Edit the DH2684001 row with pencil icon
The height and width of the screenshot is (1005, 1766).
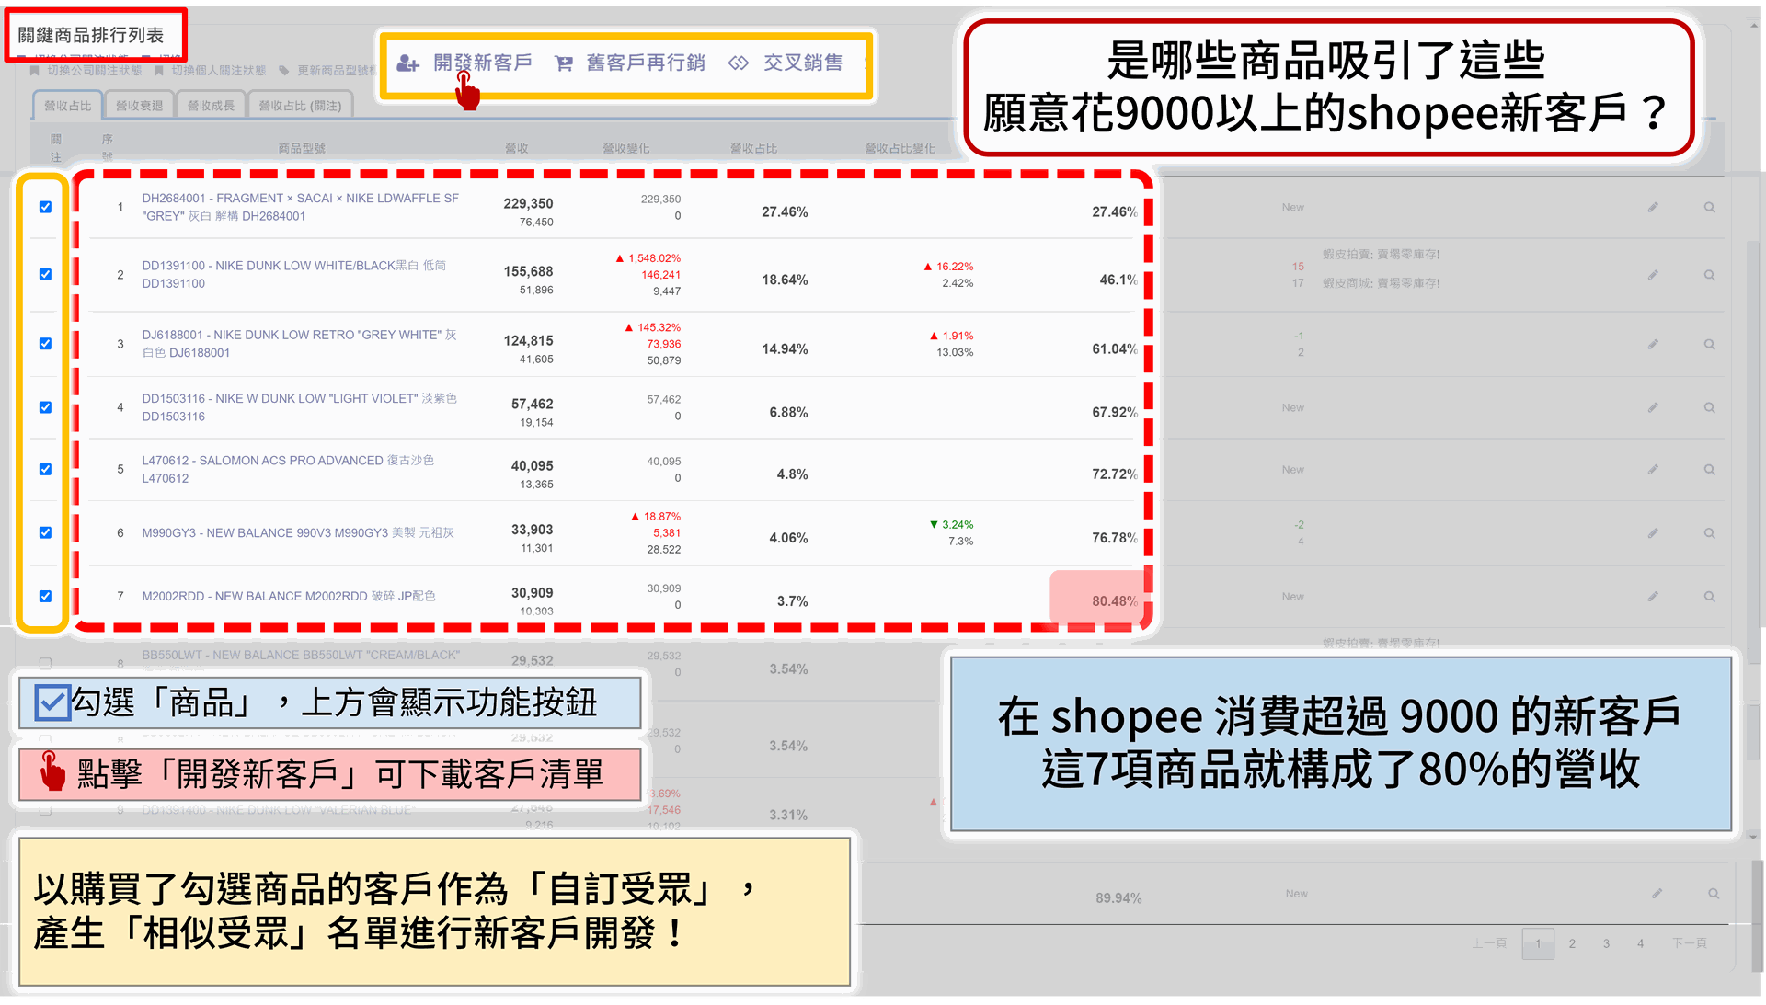click(x=1653, y=208)
